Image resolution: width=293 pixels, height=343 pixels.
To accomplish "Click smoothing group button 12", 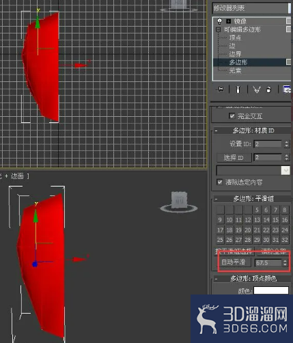I will (x=248, y=220).
